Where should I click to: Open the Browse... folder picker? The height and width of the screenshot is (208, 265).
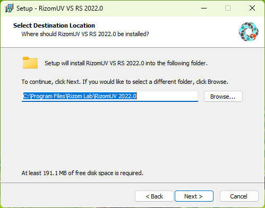(x=223, y=97)
